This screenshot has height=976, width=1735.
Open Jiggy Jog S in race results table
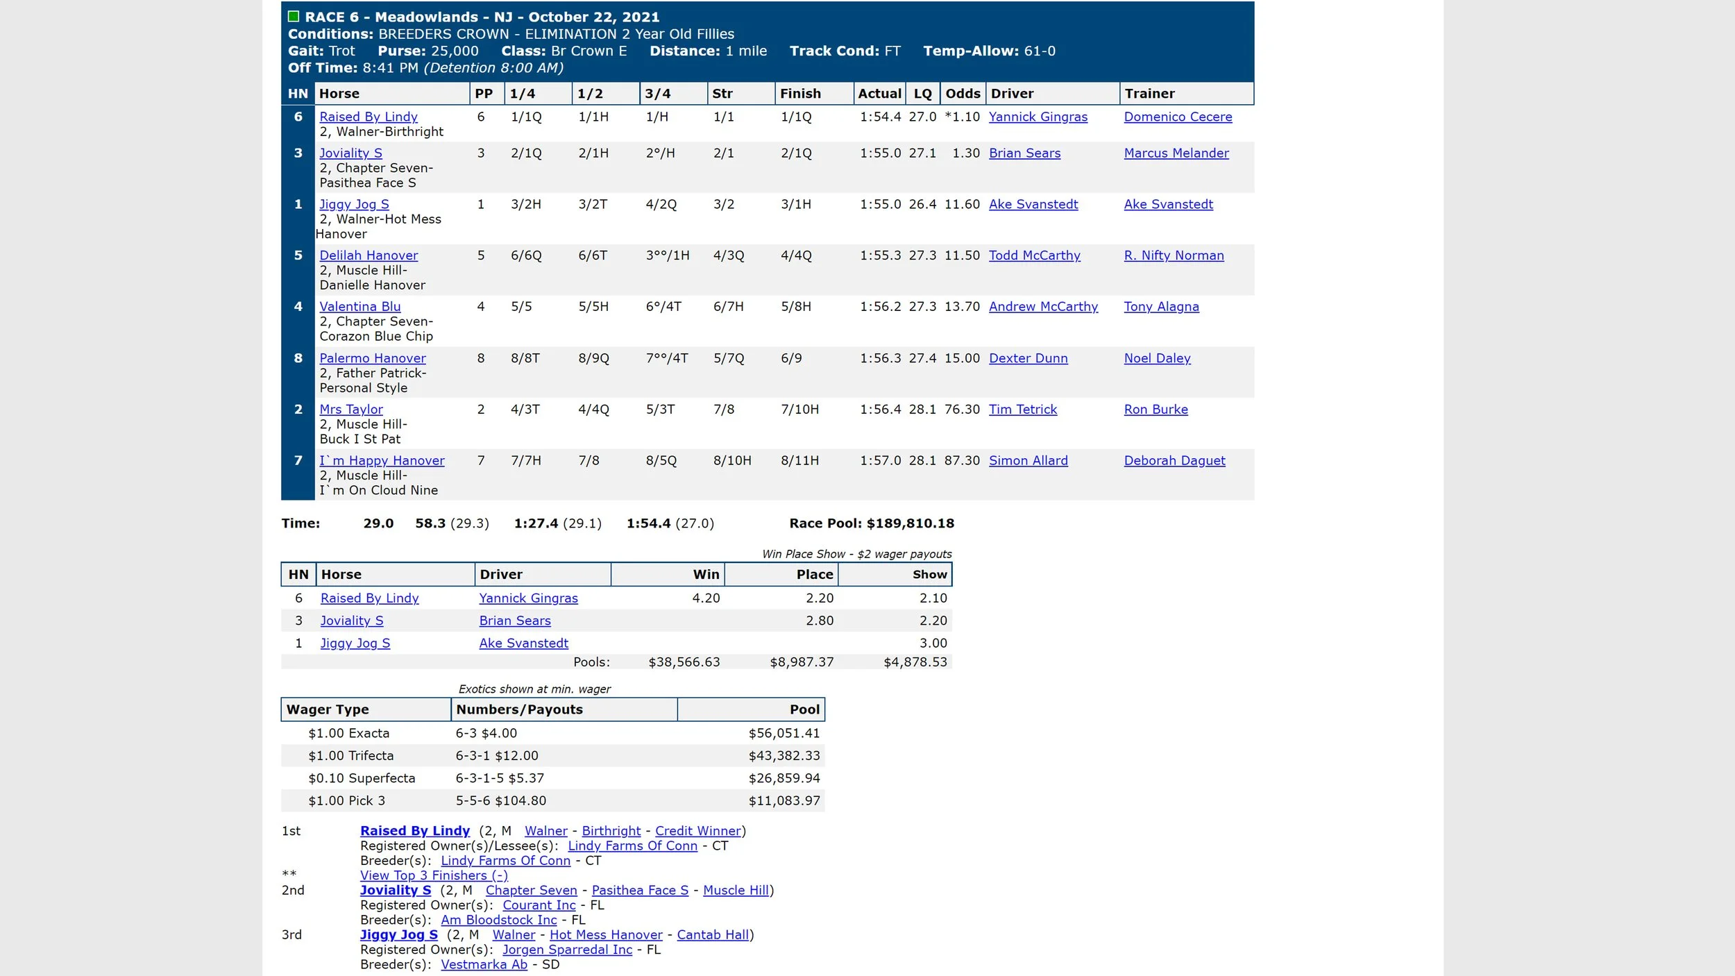[354, 204]
